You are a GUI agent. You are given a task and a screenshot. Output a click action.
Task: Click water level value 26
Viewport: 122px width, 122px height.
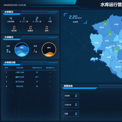[x=37, y=86]
